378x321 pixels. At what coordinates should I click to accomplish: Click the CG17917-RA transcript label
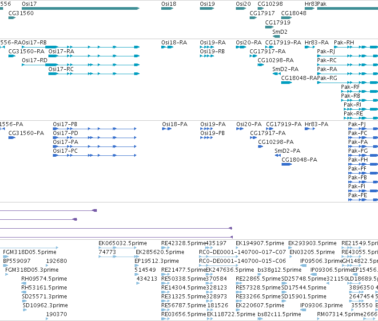pyautogui.click(x=267, y=52)
